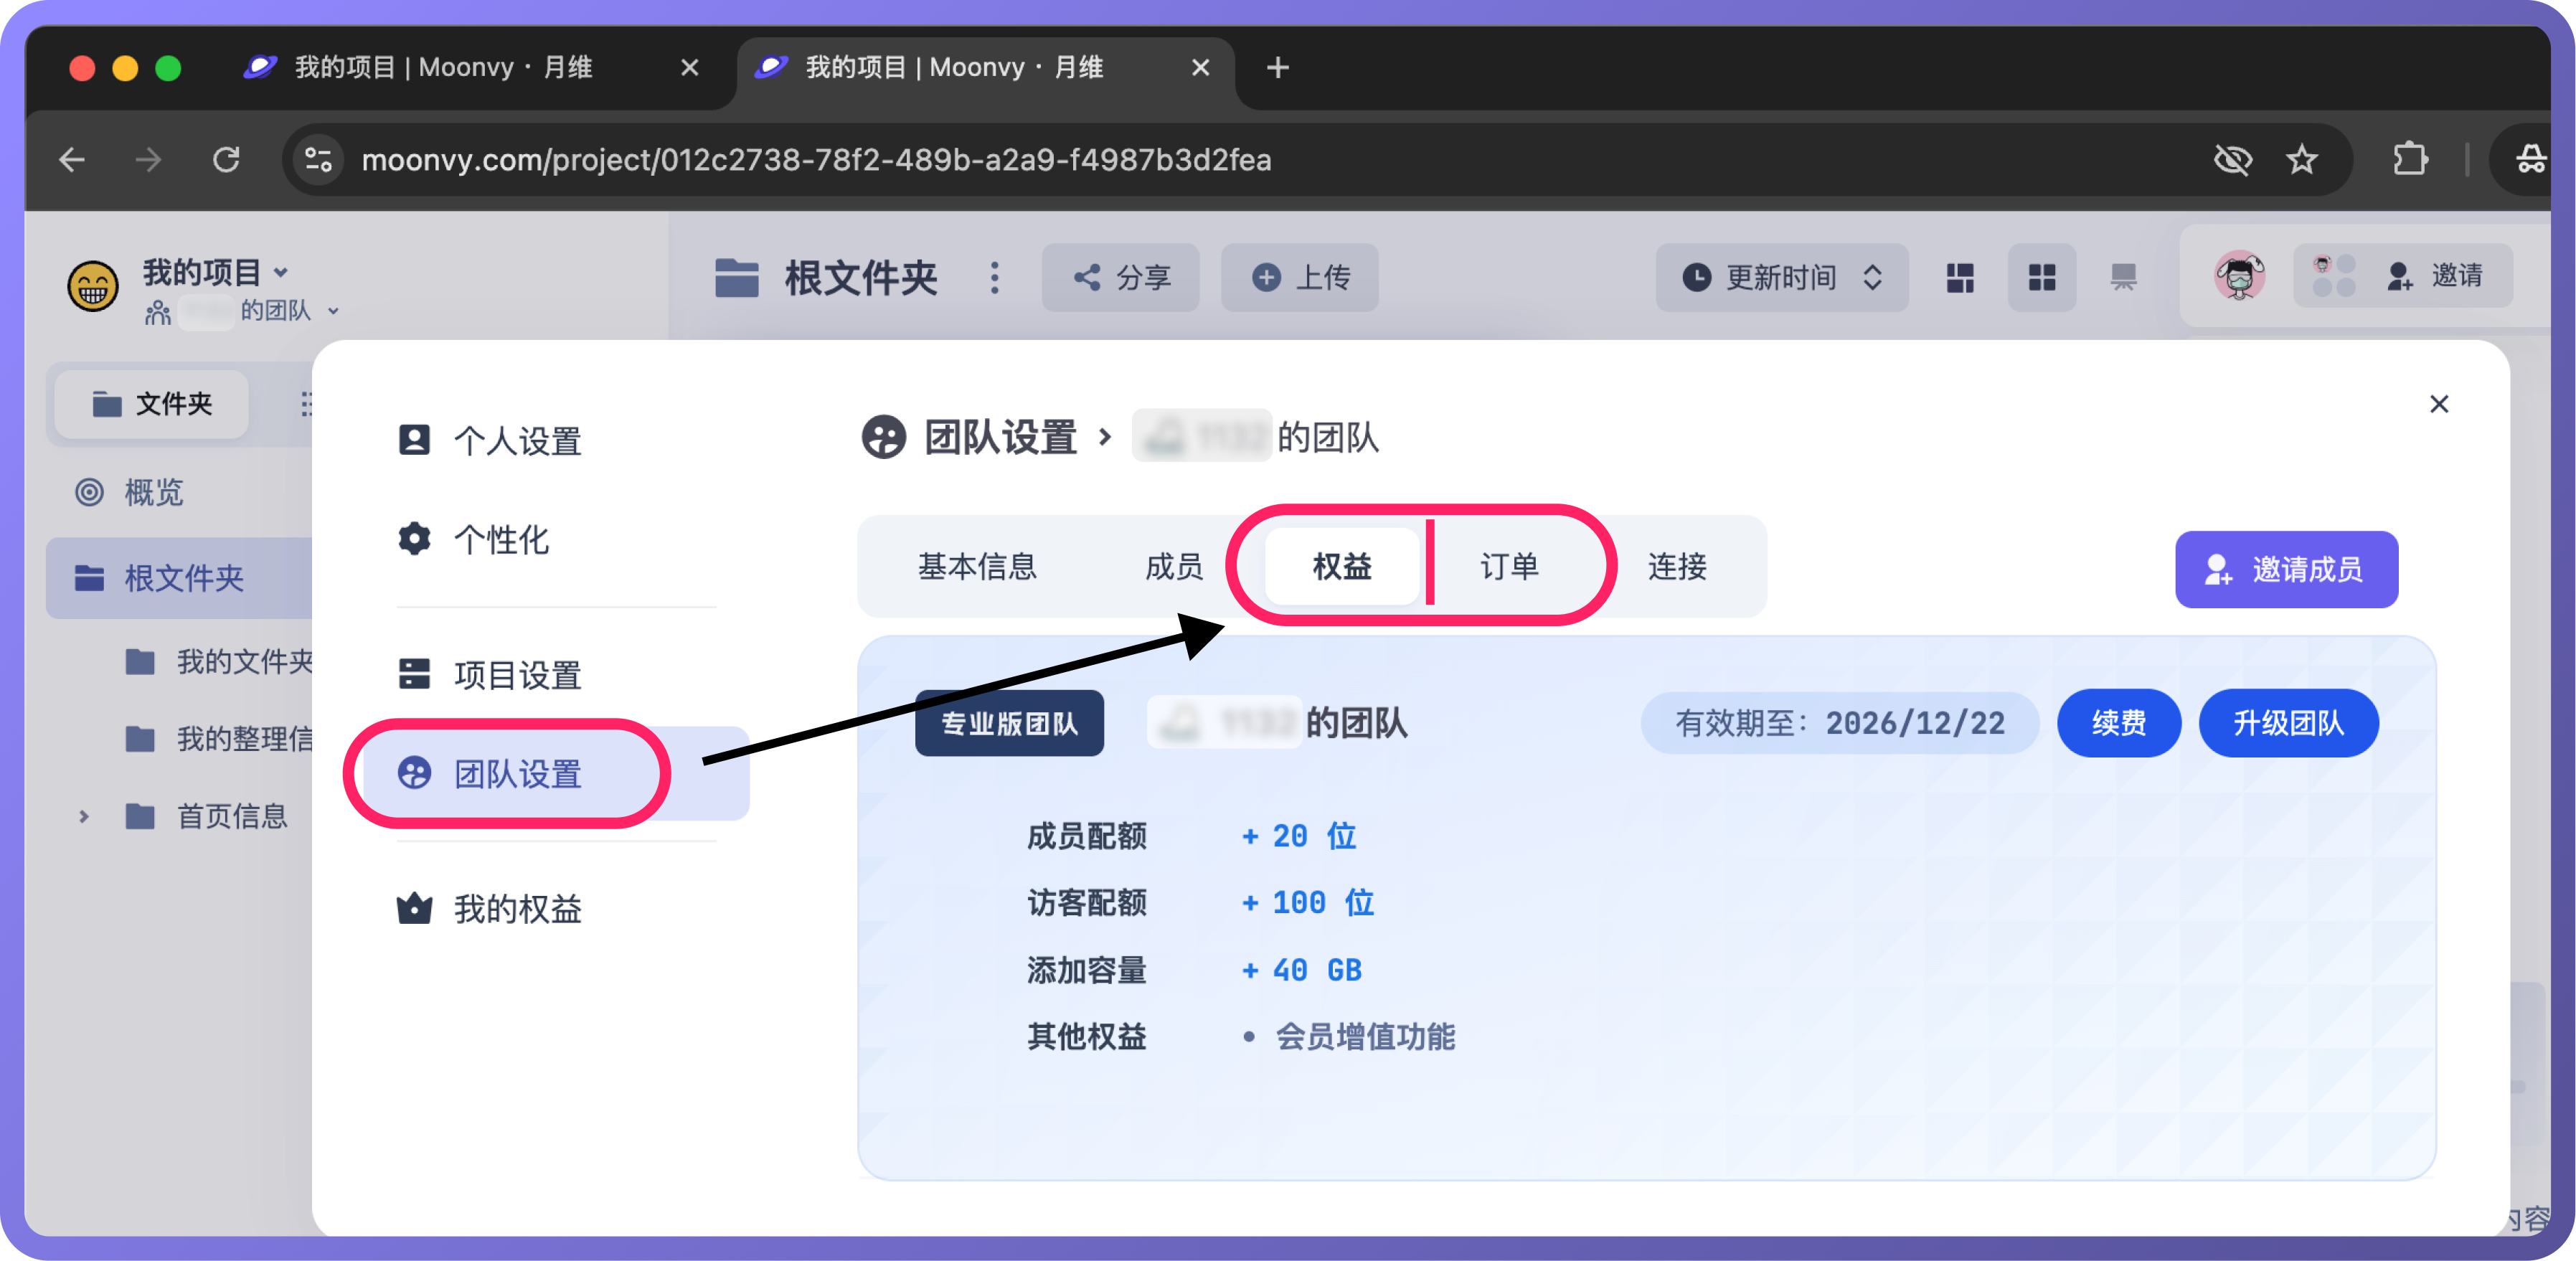Click the bookmark star icon in address bar
2576x1261 pixels.
2301,160
